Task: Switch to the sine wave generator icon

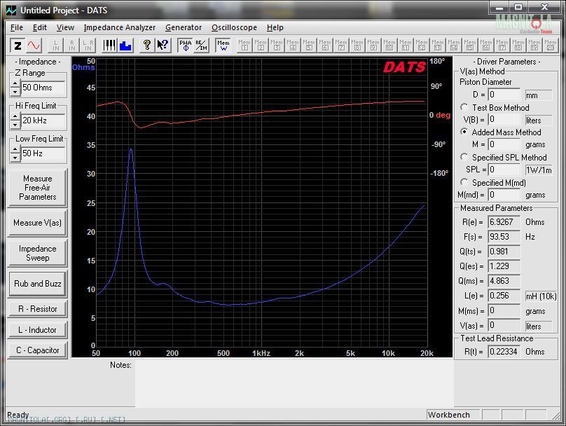Action: (x=34, y=46)
